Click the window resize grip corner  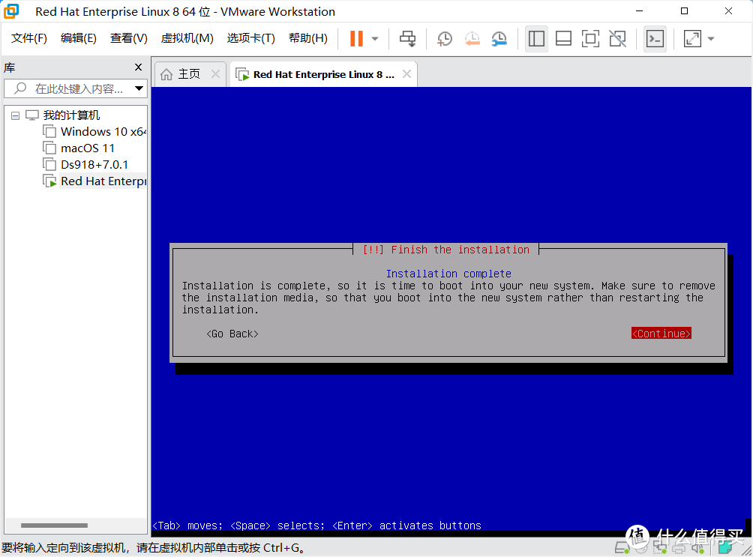tap(747, 551)
